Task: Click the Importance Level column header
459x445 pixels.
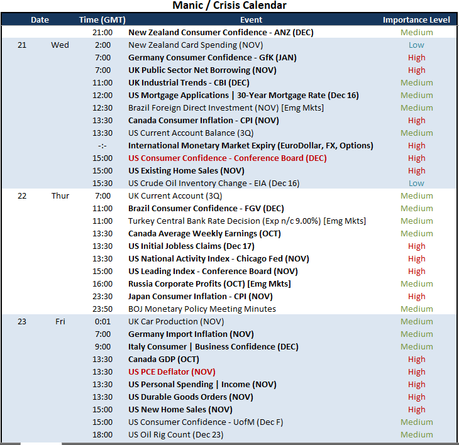Action: coord(416,20)
